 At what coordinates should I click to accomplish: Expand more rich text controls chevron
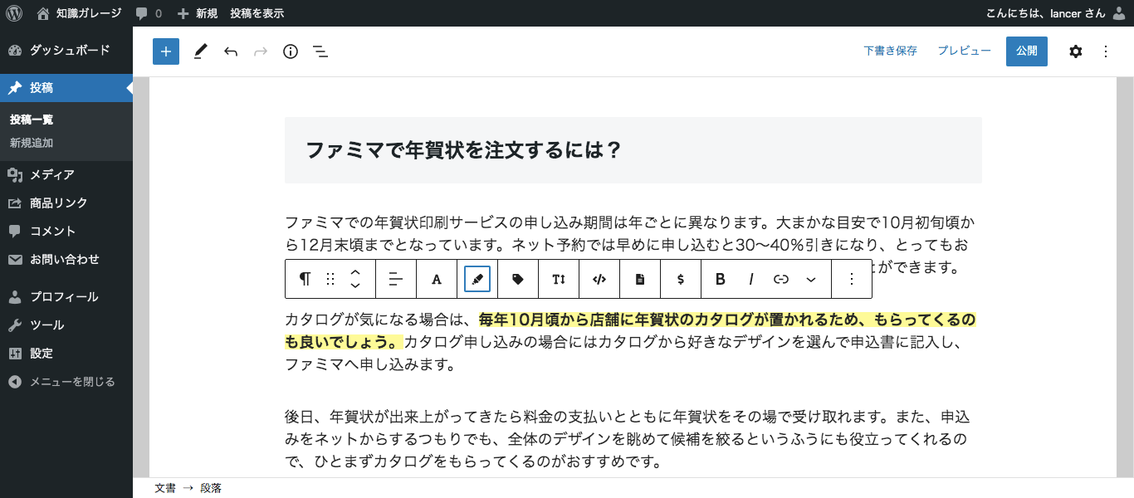[811, 279]
